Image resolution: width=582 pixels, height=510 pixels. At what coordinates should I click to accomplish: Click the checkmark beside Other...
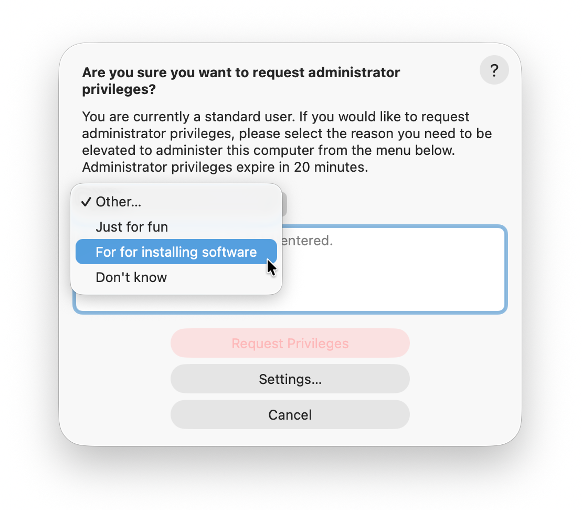87,202
